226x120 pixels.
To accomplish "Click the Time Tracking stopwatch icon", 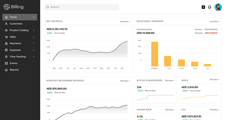I will point(6,57).
